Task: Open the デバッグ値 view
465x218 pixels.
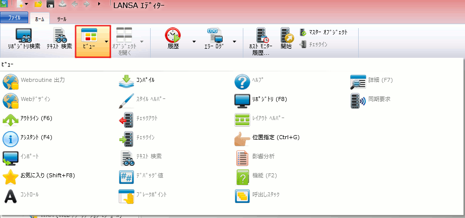Action: click(141, 176)
